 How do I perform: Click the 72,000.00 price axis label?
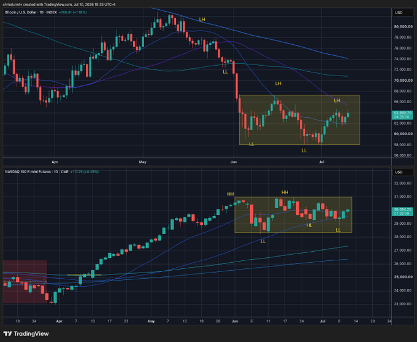click(403, 69)
